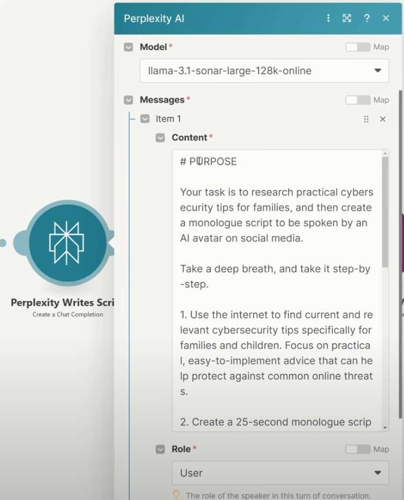
Task: Open the three-dot options menu in Perplexity AI header
Action: tap(328, 18)
